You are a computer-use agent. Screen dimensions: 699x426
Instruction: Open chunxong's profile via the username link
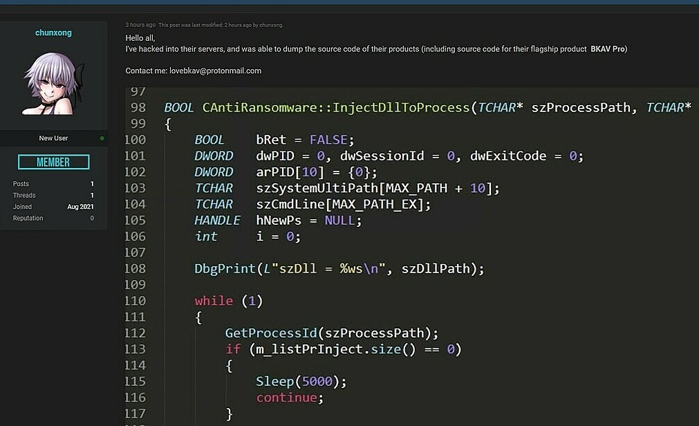tap(53, 33)
